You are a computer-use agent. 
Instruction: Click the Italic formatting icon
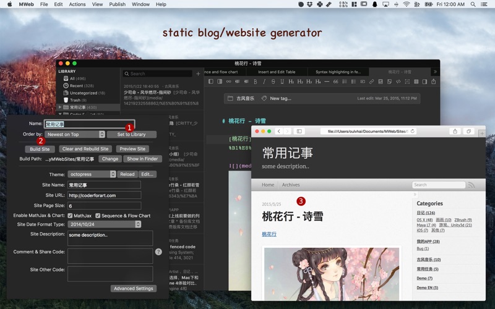[x=264, y=82]
